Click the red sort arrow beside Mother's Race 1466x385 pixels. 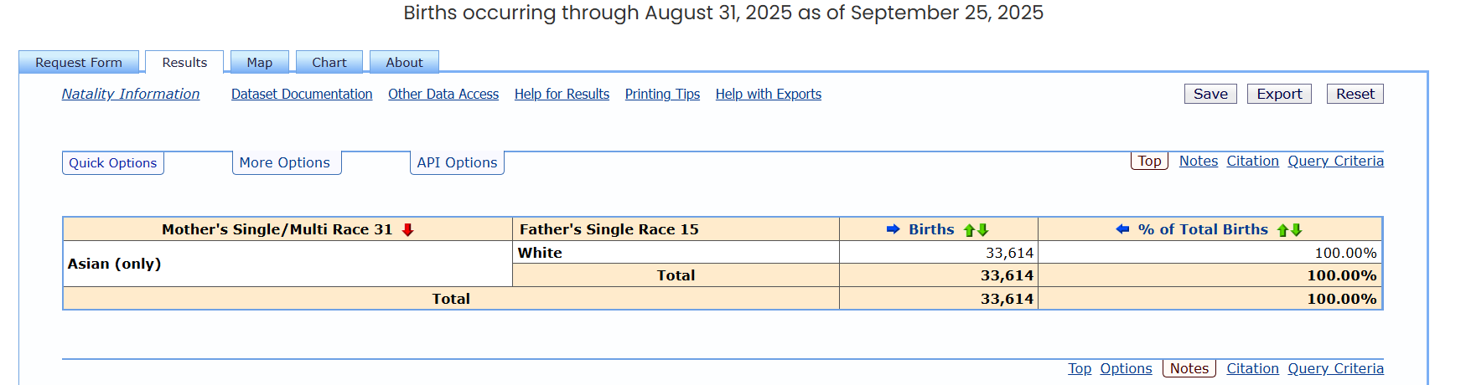coord(408,230)
